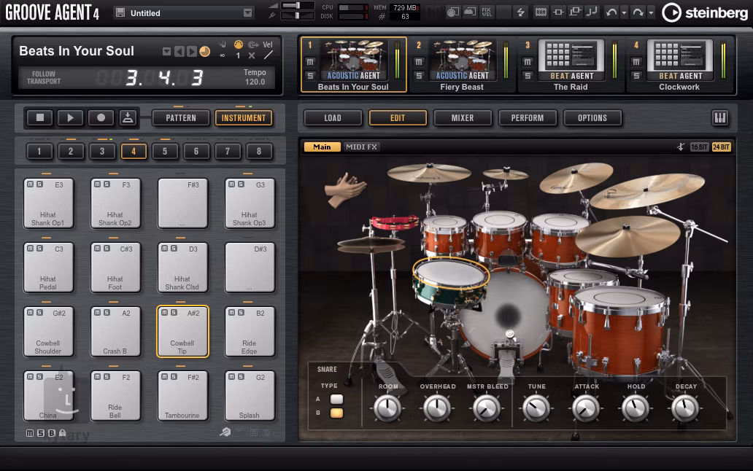Mute the Fiery Beast kit slot
Screen dimensions: 753x471
click(x=418, y=62)
